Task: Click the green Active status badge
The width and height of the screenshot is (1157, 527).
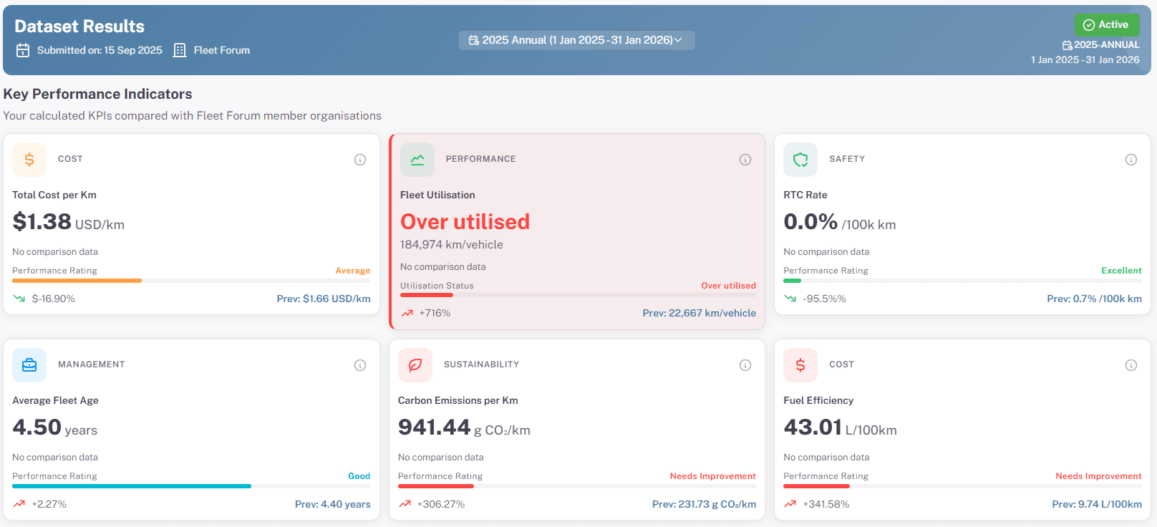Action: click(1107, 25)
